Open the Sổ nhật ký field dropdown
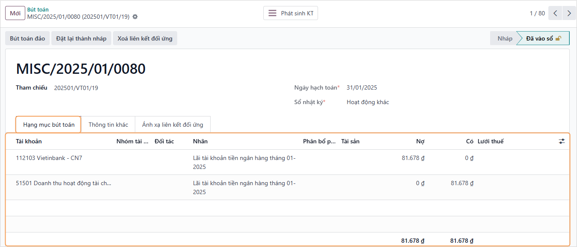This screenshot has height=247, width=577. 368,102
